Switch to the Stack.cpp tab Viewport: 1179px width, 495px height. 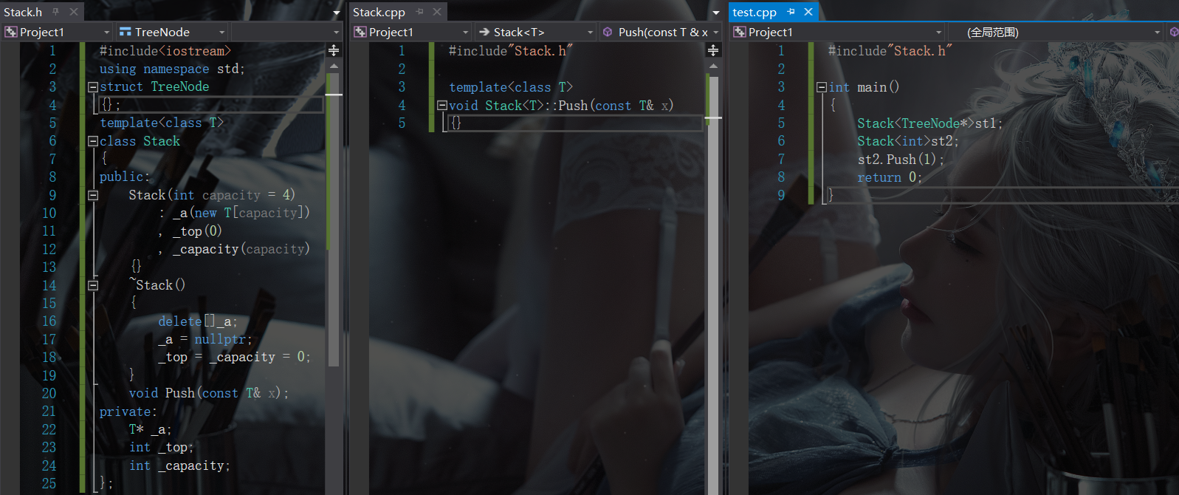tap(379, 12)
